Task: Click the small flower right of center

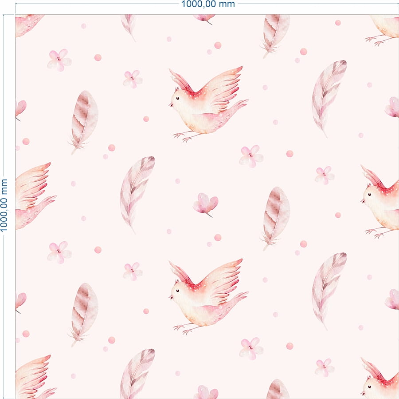Action: click(x=325, y=175)
